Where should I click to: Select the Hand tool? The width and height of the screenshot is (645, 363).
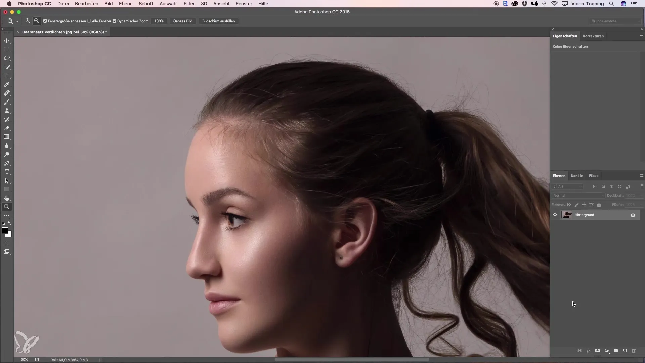tap(7, 198)
